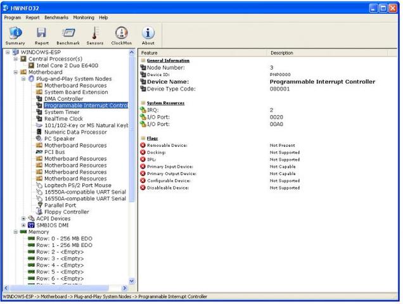Click tree vertical scrollbar down arrow
Screen dimensions: 403x304
(132, 281)
